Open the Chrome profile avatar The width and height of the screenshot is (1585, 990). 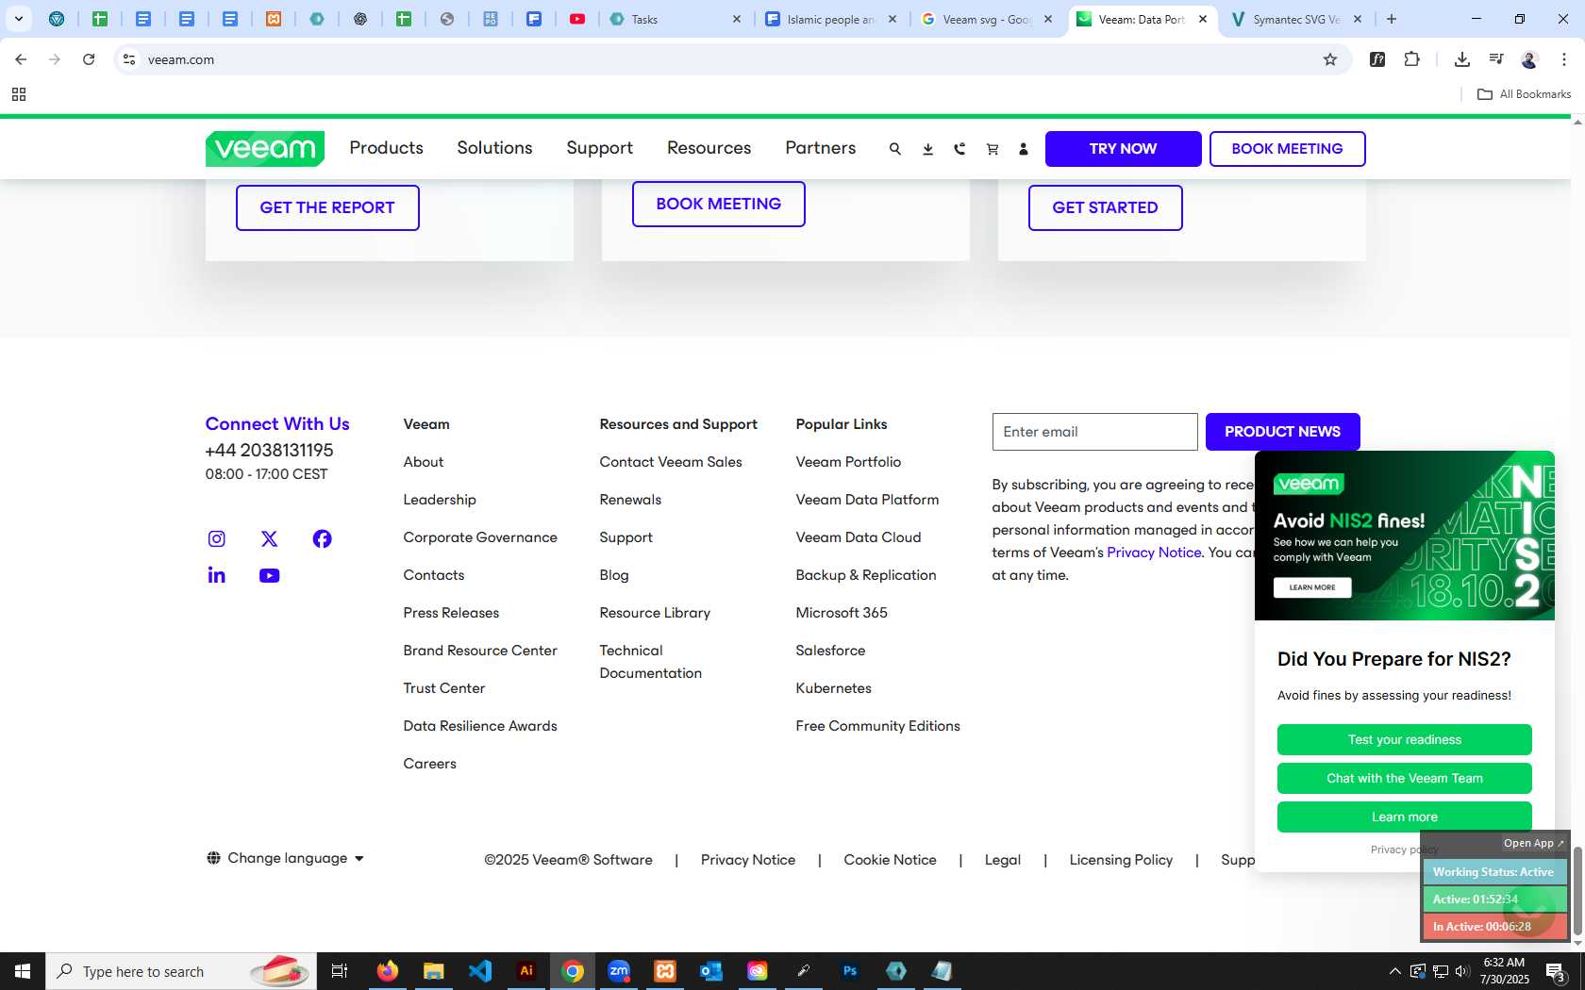point(1530,59)
